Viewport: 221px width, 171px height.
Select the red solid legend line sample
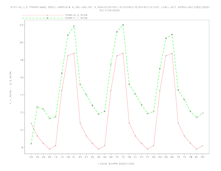click(x=43, y=15)
